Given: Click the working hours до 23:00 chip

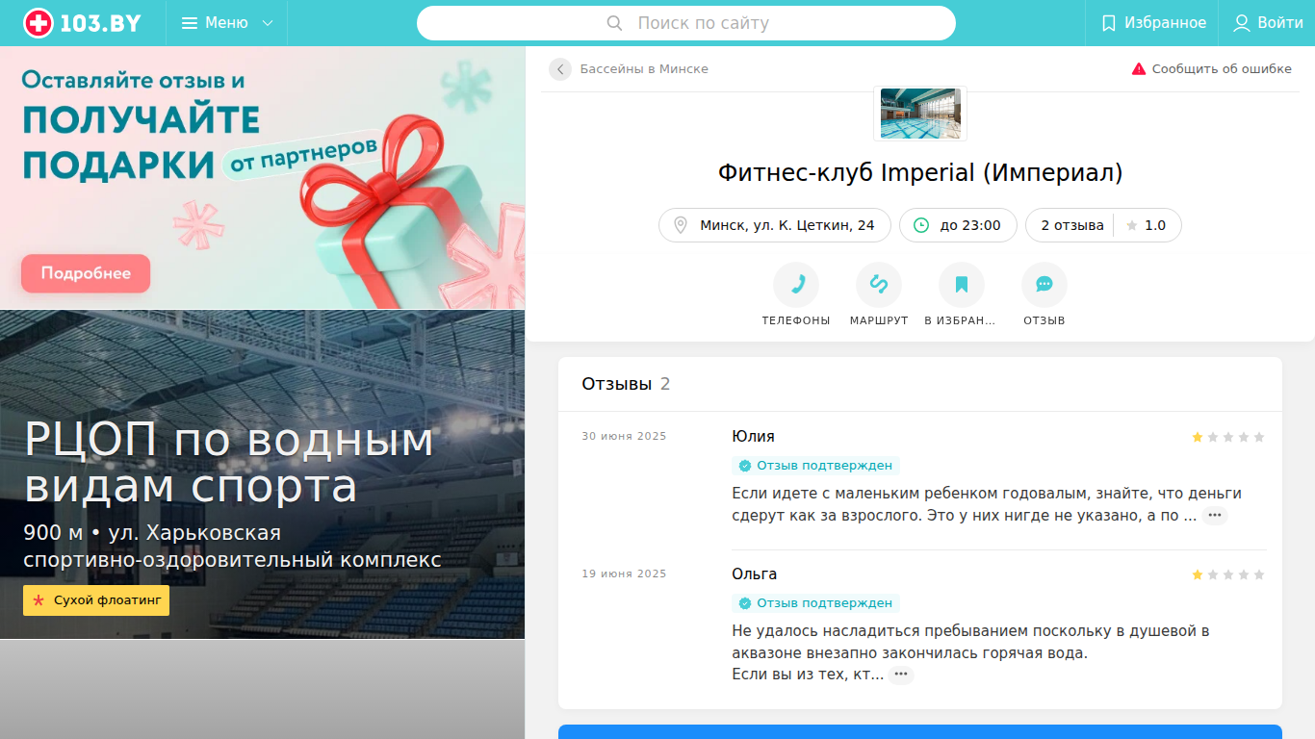Looking at the screenshot, I should point(958,225).
